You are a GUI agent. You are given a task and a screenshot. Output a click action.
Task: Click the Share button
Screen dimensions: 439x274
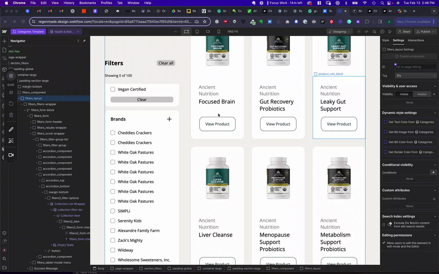404,32
